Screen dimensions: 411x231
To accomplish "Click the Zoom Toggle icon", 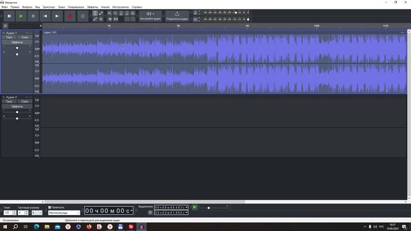I will click(133, 13).
